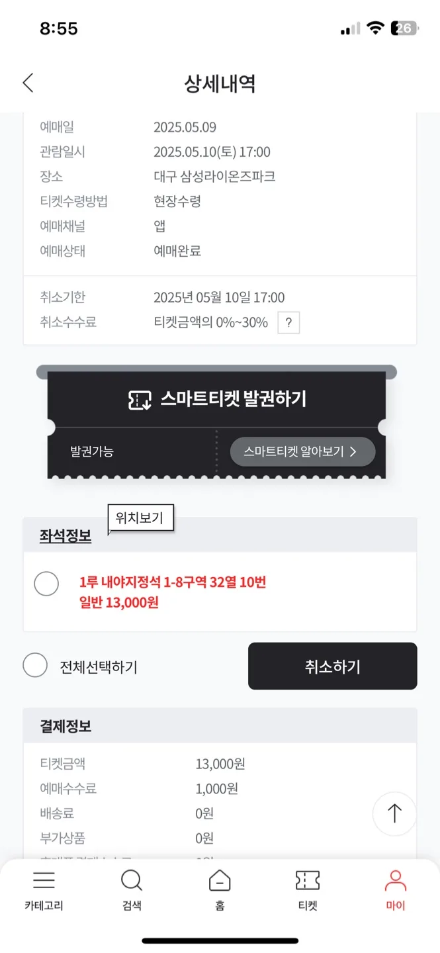The width and height of the screenshot is (440, 953).
Task: Tap the back arrow in header
Action: 28,83
